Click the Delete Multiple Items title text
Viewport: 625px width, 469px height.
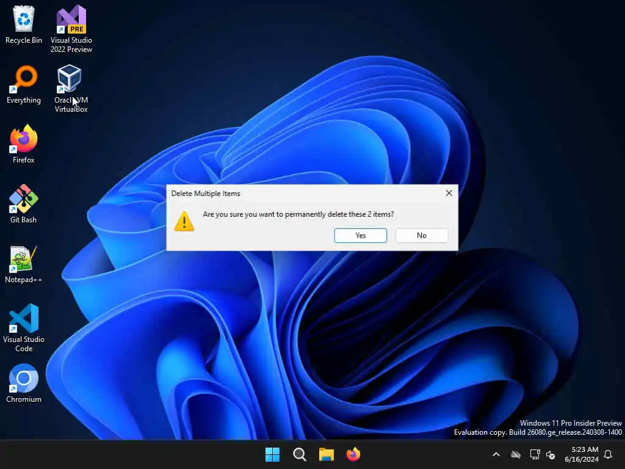pos(206,194)
